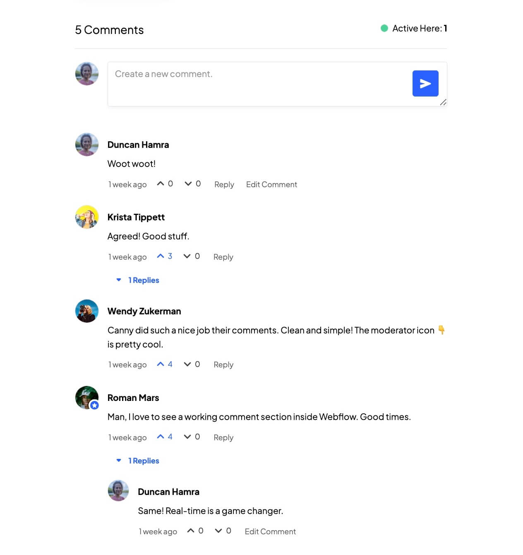The width and height of the screenshot is (523, 555).
Task: Toggle the downvote on Wendy Zukerman's comment
Action: (x=187, y=364)
